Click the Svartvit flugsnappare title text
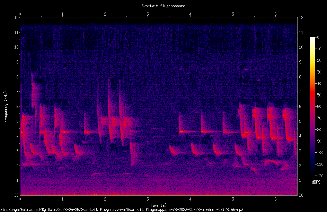The width and height of the screenshot is (327, 212). coord(163,6)
